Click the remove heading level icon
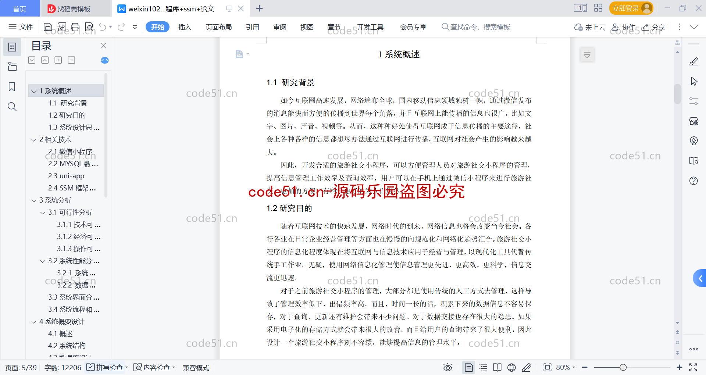Image resolution: width=706 pixels, height=375 pixels. click(x=71, y=60)
